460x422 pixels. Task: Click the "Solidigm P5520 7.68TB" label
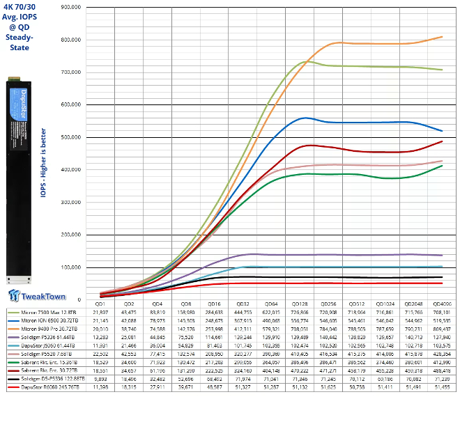(x=47, y=354)
